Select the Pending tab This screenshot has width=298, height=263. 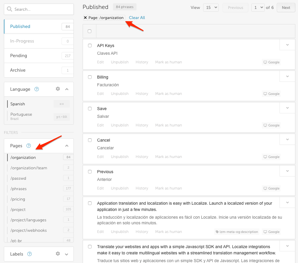coord(39,56)
